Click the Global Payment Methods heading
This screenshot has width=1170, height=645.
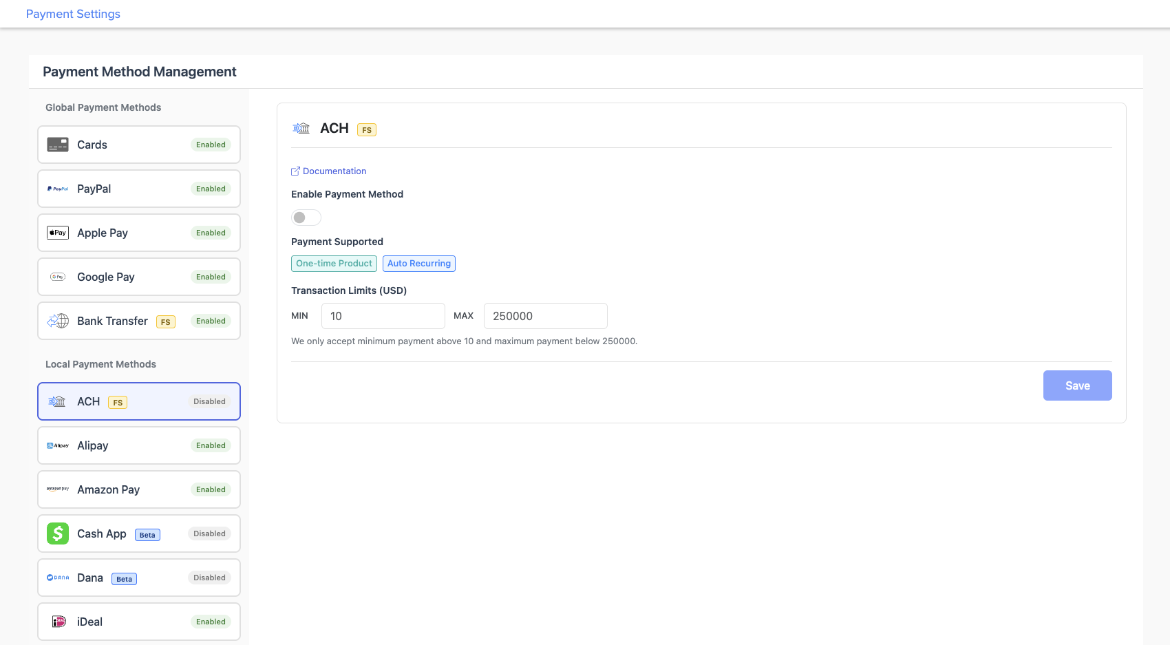pyautogui.click(x=103, y=107)
